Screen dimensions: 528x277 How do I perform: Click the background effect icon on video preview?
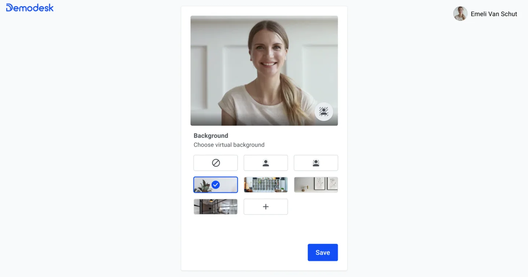point(324,112)
